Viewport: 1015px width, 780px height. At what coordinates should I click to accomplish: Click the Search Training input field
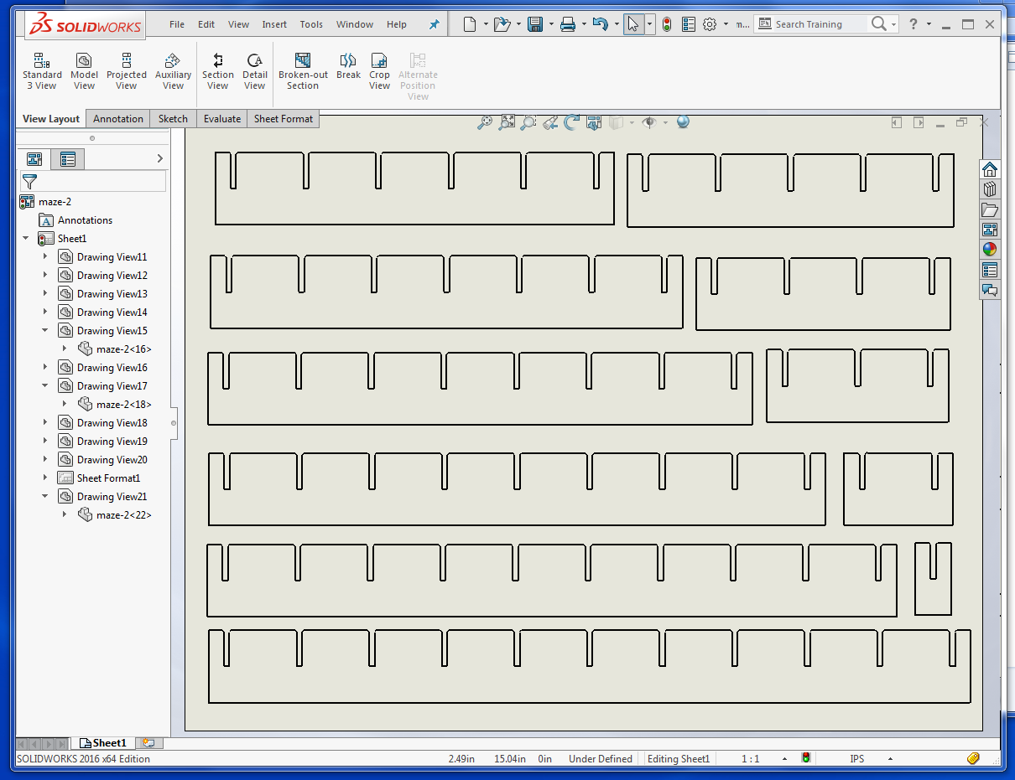[x=821, y=24]
